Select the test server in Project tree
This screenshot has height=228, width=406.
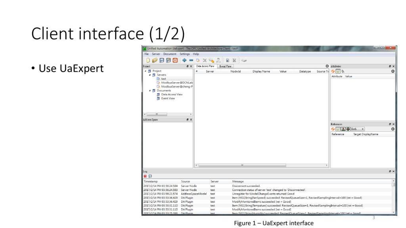click(x=163, y=79)
